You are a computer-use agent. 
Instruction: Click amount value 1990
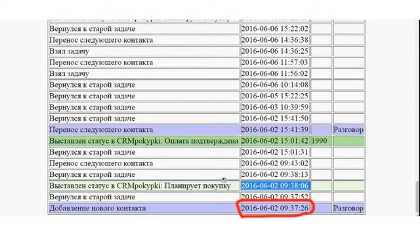pyautogui.click(x=320, y=141)
